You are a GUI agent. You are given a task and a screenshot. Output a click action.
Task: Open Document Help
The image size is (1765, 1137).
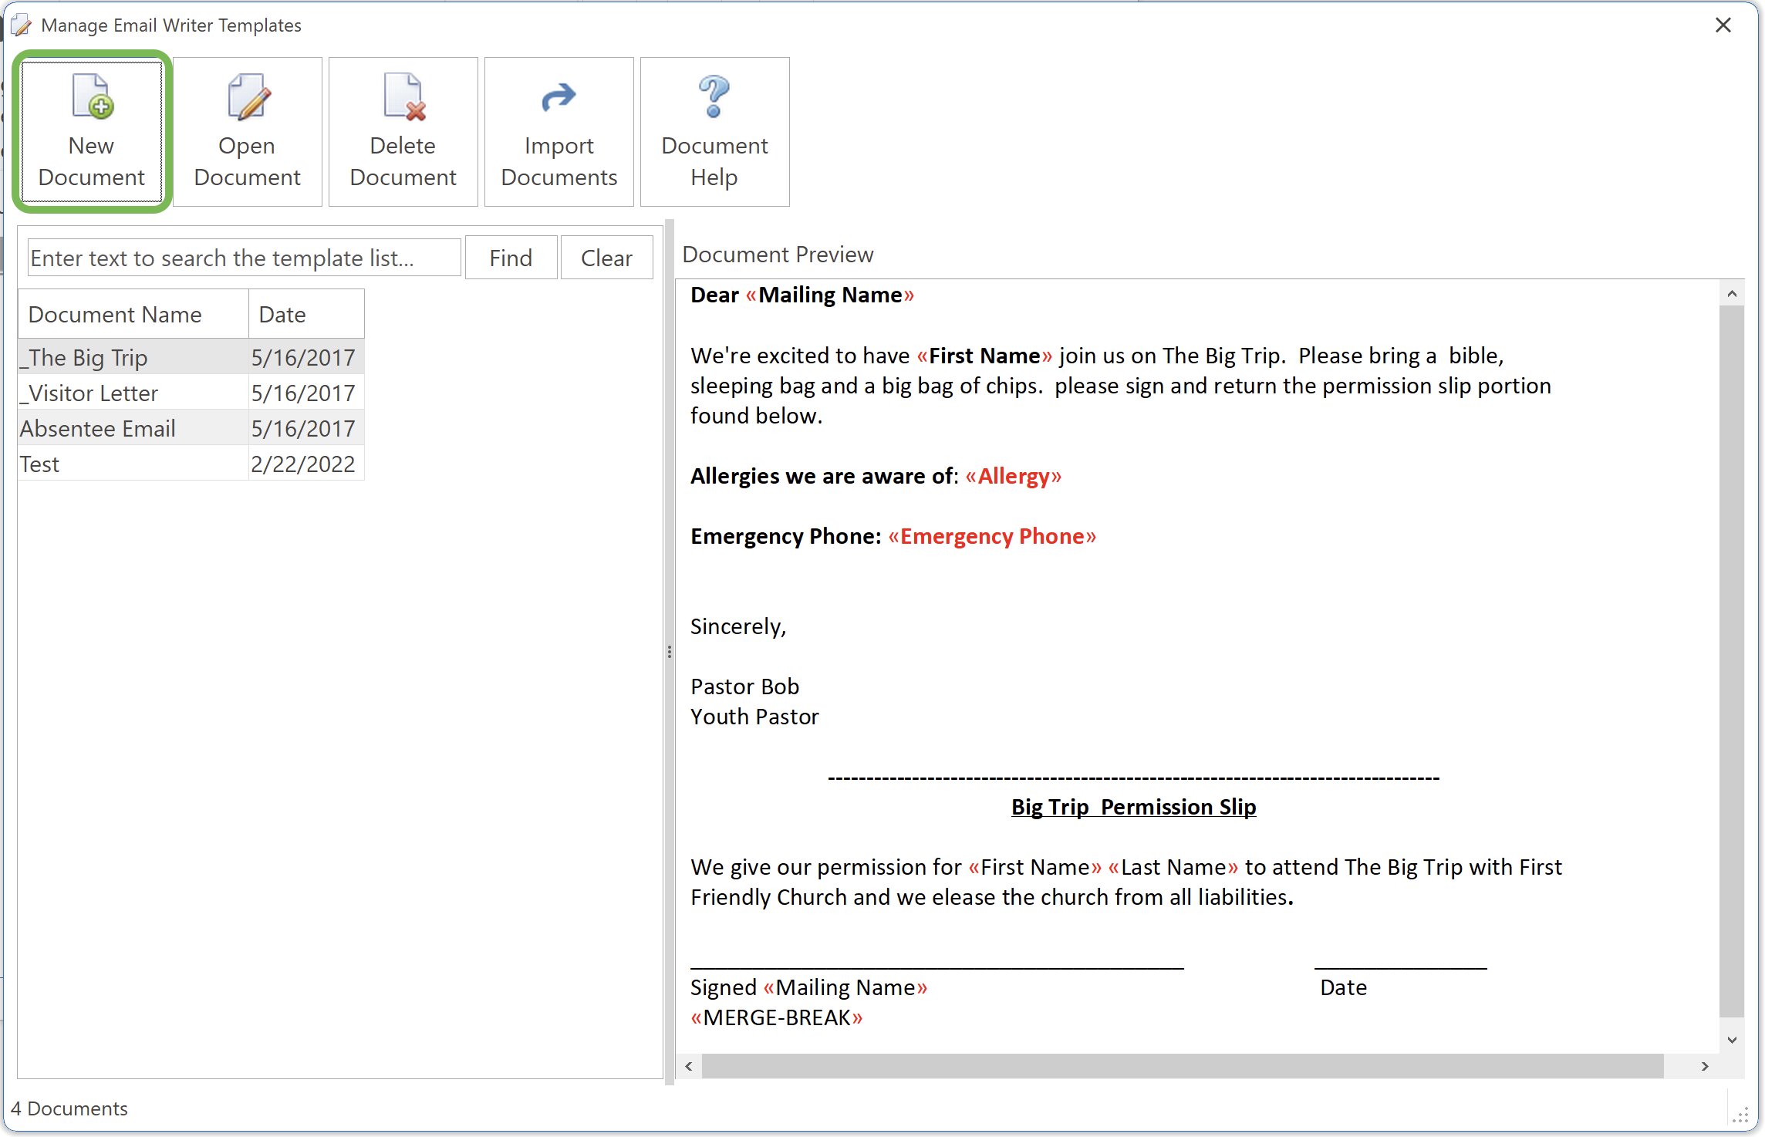pos(714,130)
